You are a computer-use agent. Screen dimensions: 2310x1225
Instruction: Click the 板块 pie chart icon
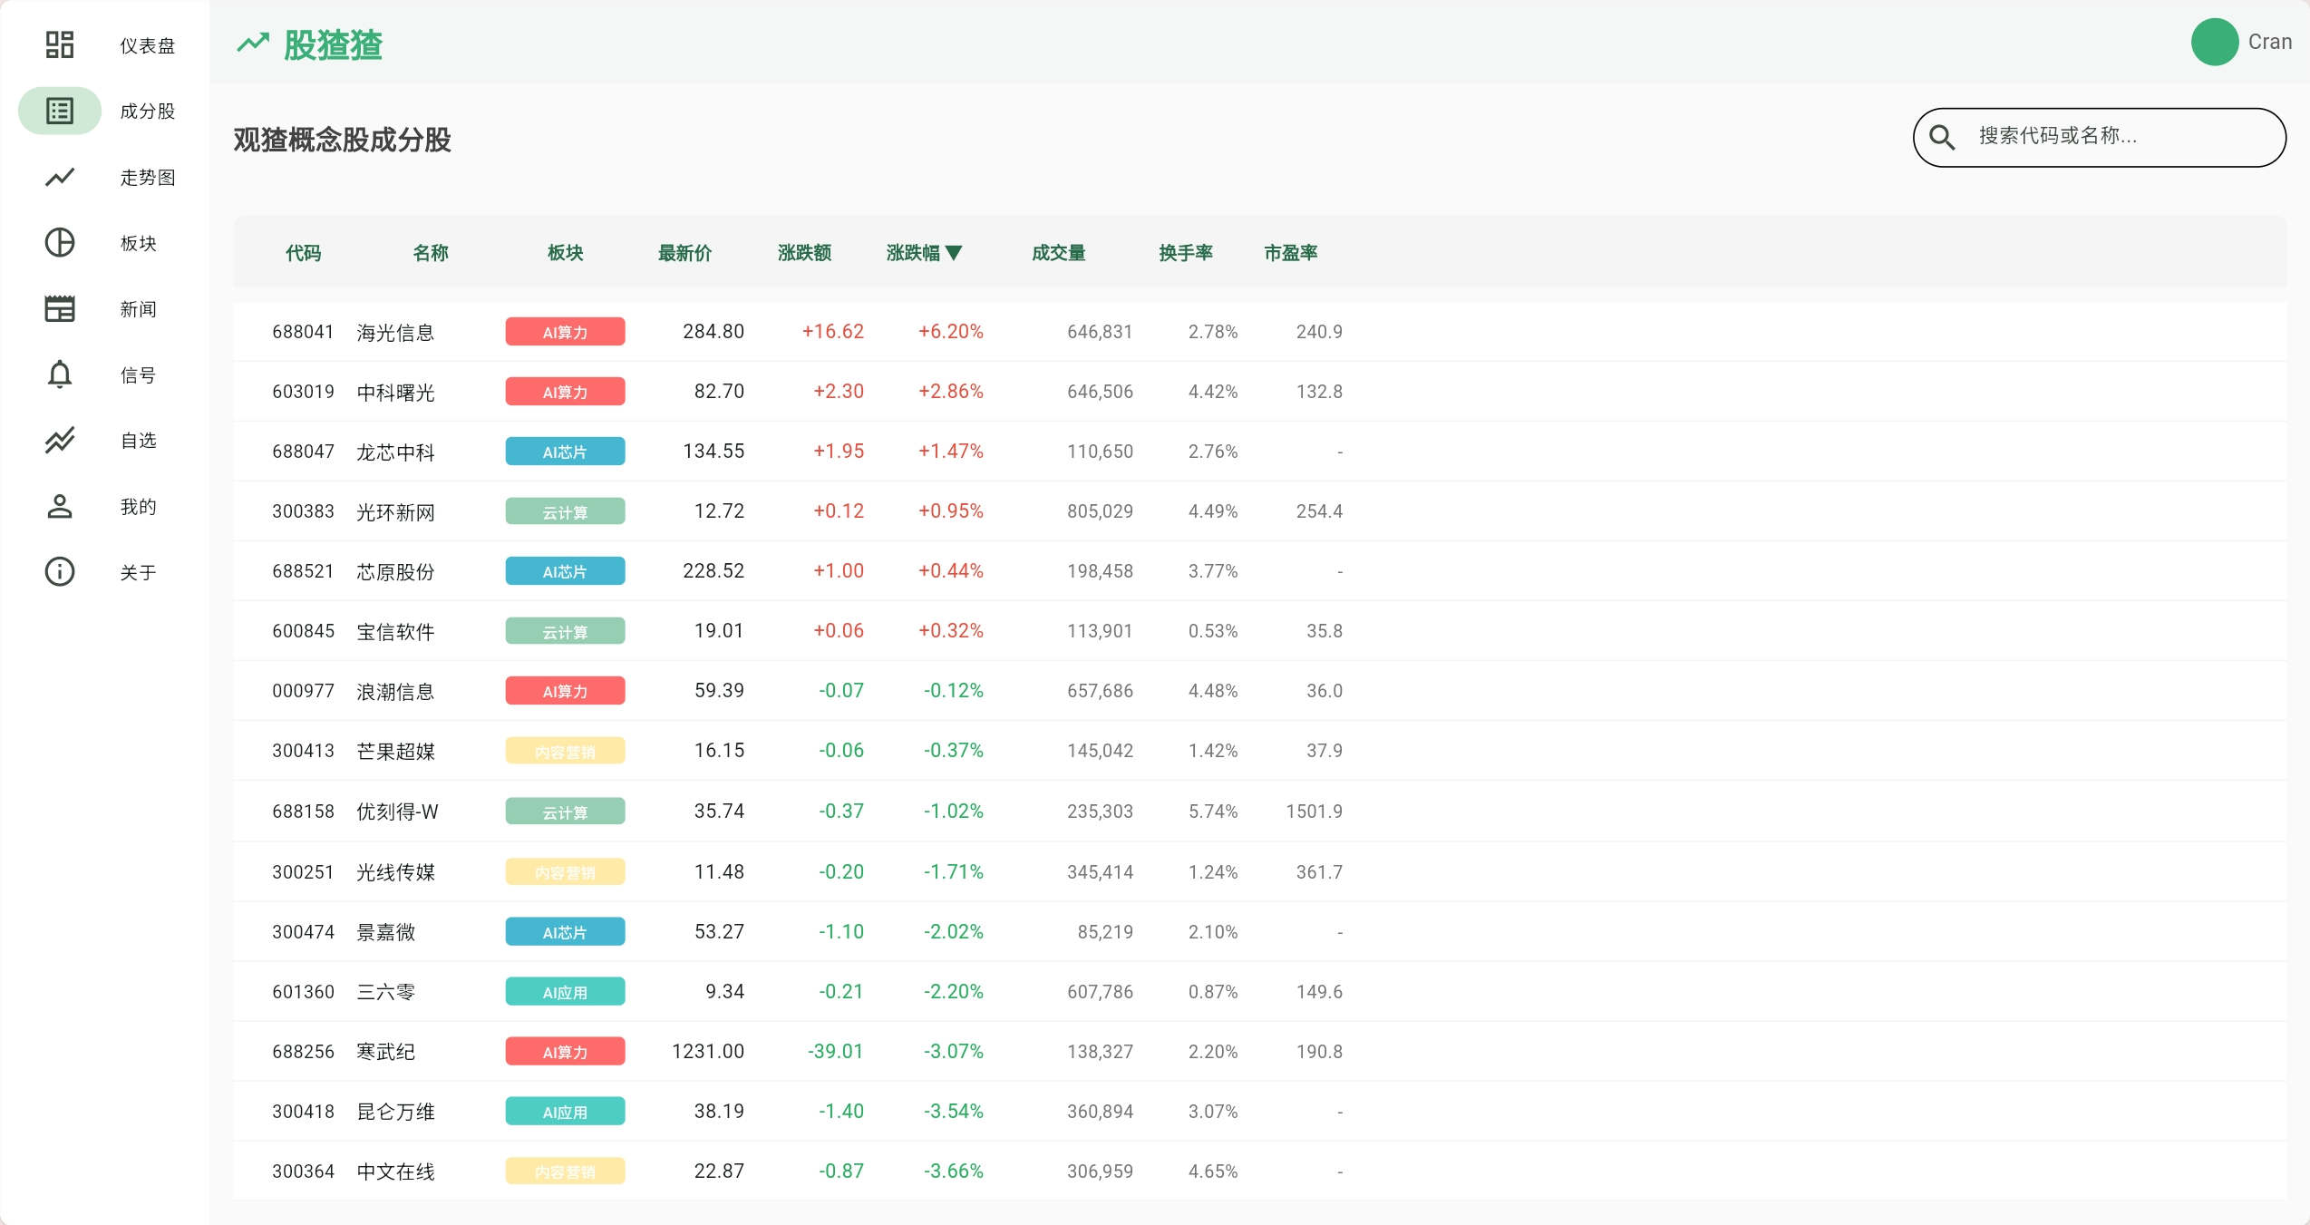tap(60, 242)
